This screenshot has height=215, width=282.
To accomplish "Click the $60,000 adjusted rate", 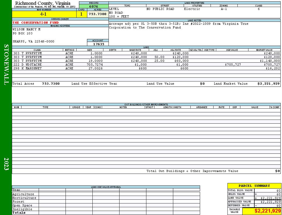I will click(182, 61).
